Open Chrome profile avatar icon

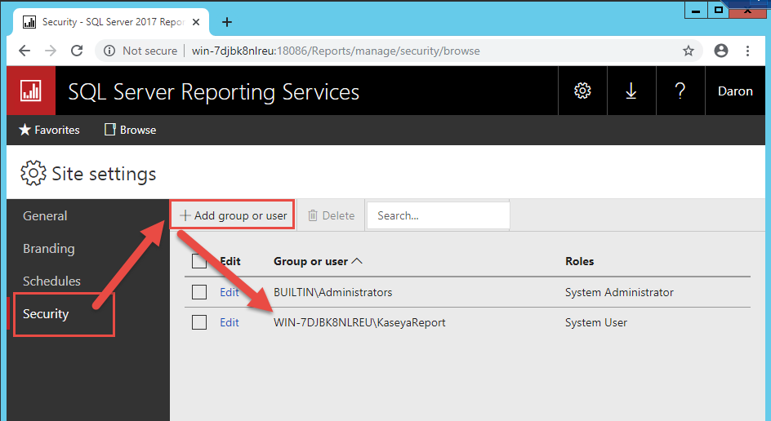721,51
